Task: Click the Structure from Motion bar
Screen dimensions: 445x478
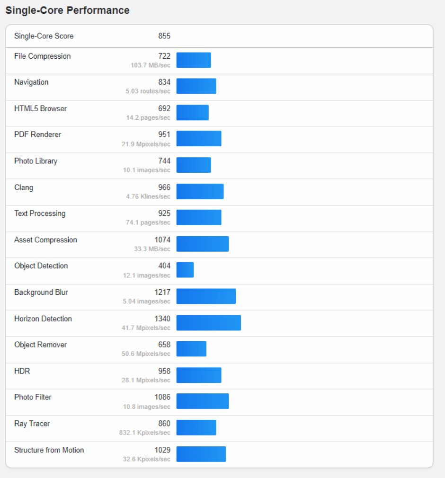Action: pos(201,454)
